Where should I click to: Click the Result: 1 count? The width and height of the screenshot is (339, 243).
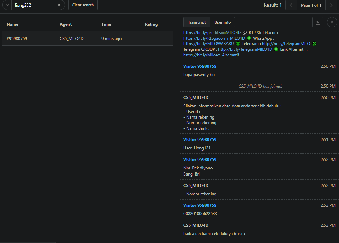pyautogui.click(x=273, y=5)
